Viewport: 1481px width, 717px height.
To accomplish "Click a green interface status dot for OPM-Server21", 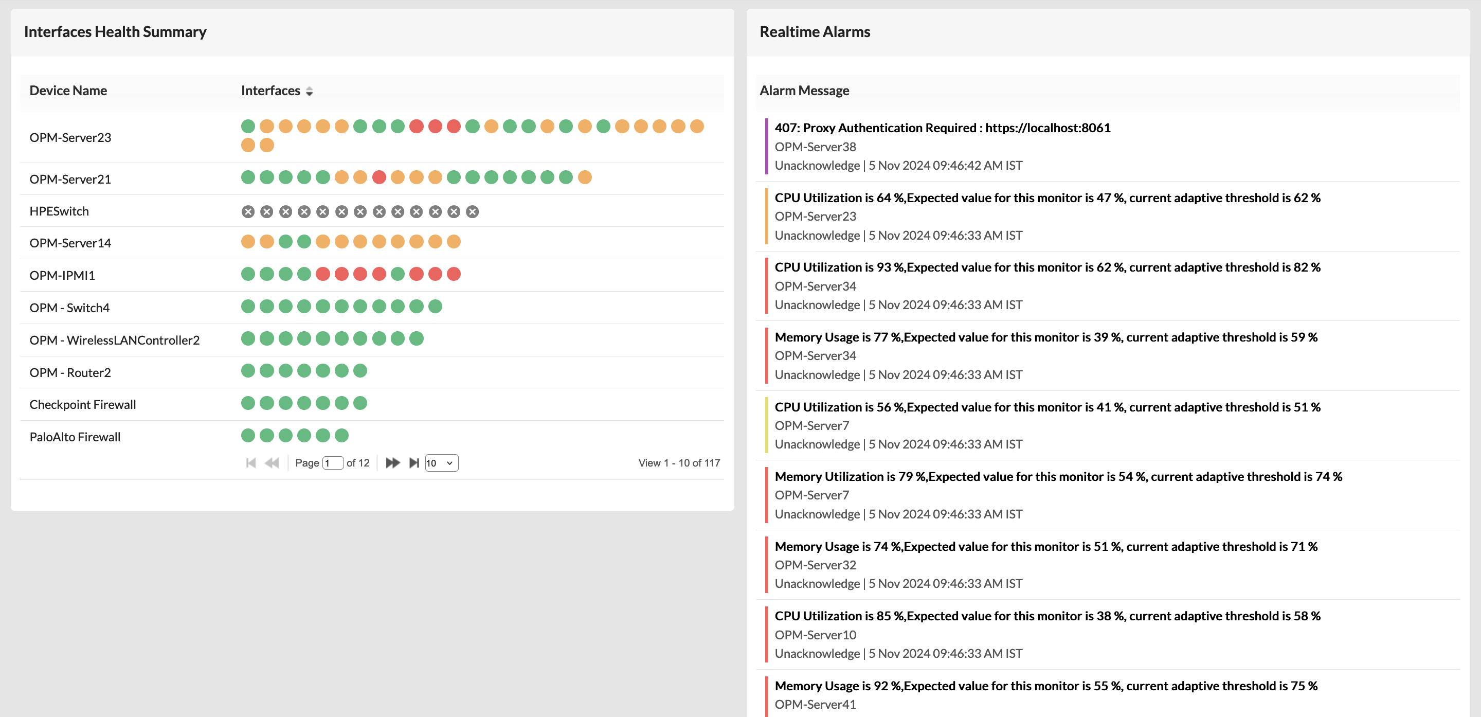I will [247, 177].
